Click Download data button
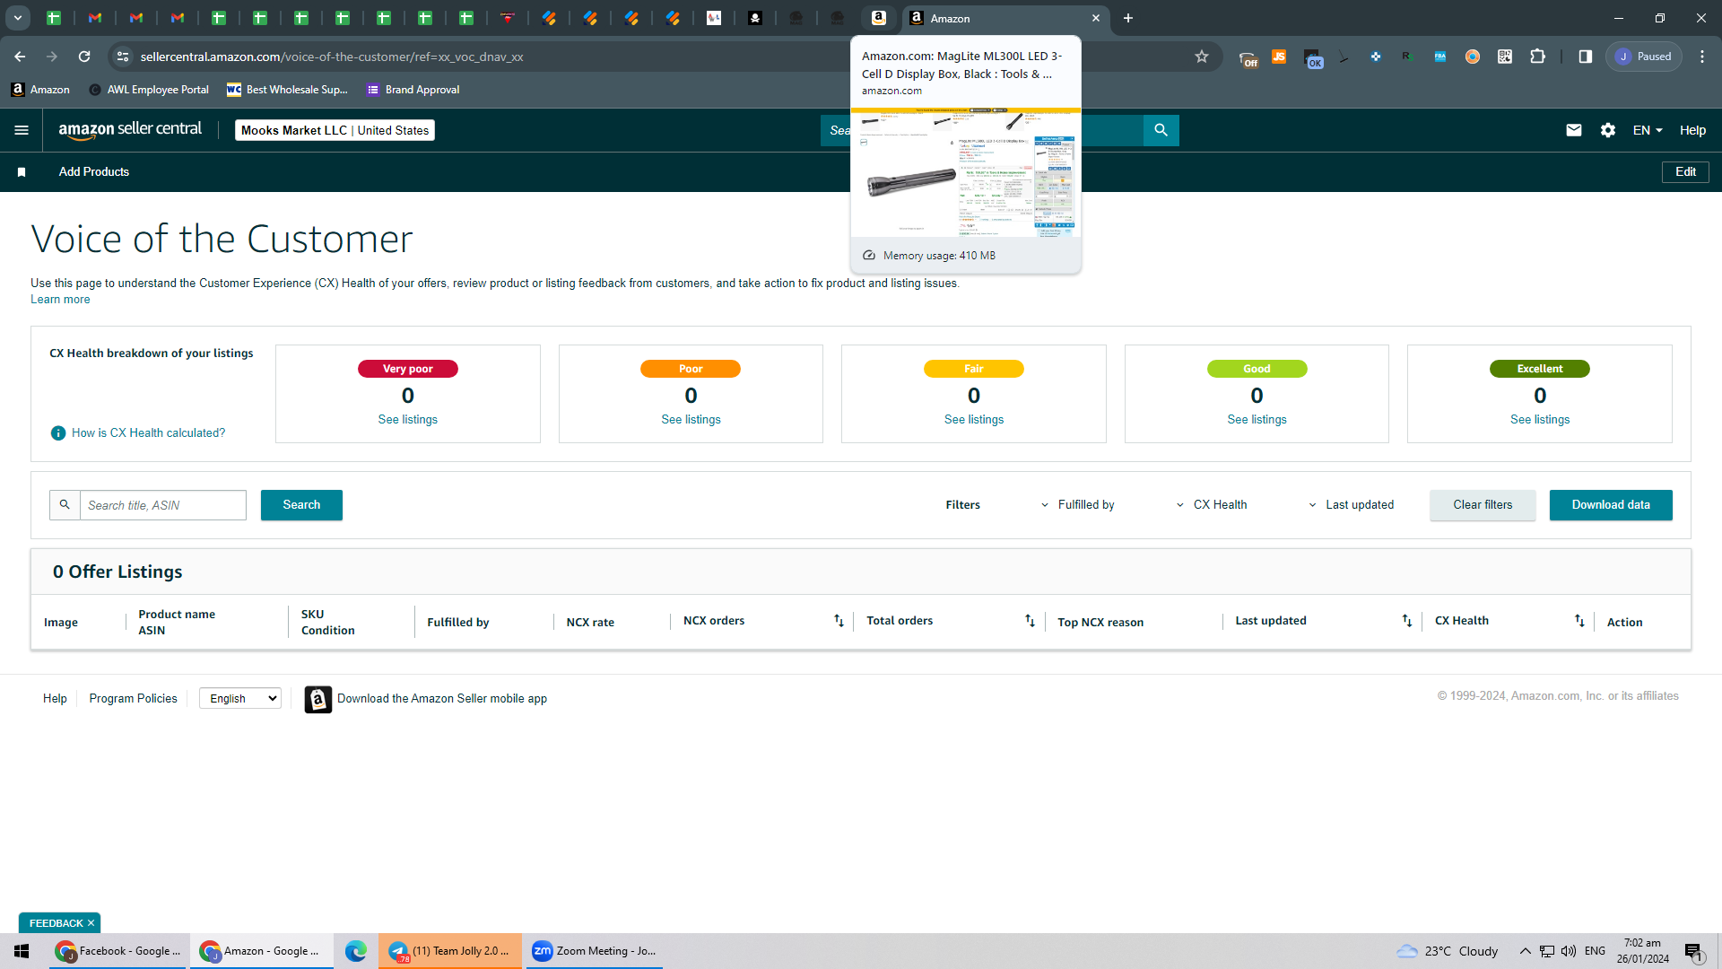Screen dimensions: 1722x969 click(x=1611, y=505)
